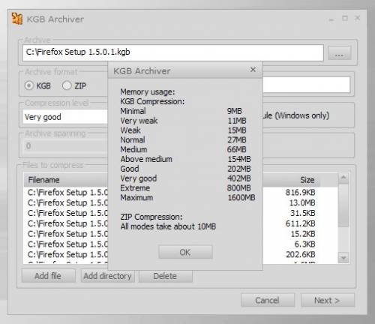Screen dimensions: 375x324
Task: Open the archive browse button with dots
Action: tap(339, 53)
